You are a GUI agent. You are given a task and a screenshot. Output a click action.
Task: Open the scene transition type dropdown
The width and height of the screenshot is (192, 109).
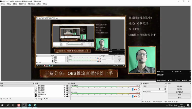(155, 86)
